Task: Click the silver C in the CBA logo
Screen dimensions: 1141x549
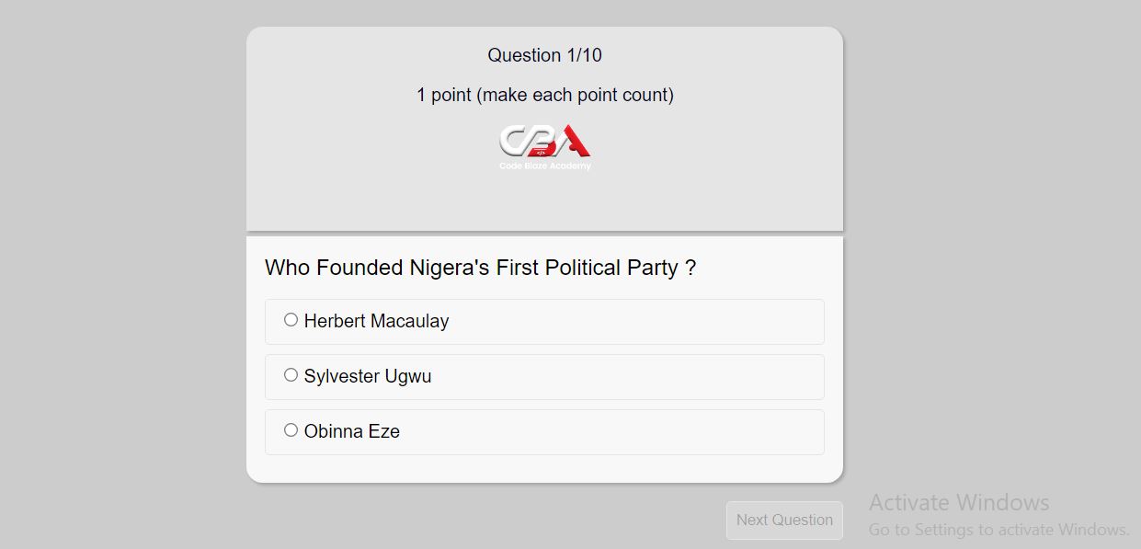Action: [513, 141]
